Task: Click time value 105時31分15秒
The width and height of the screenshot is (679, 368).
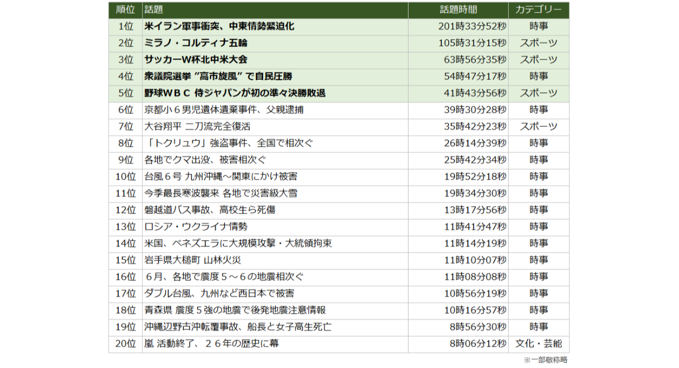Action: [x=472, y=43]
